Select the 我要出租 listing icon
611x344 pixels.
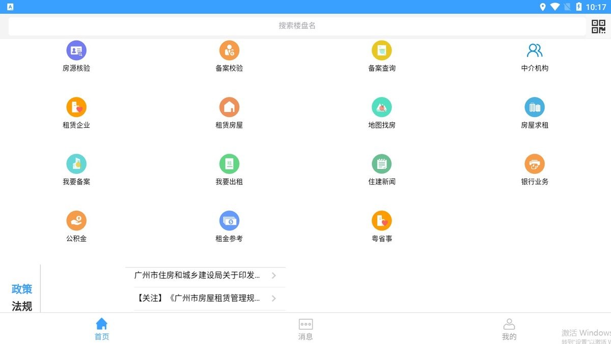[229, 169]
